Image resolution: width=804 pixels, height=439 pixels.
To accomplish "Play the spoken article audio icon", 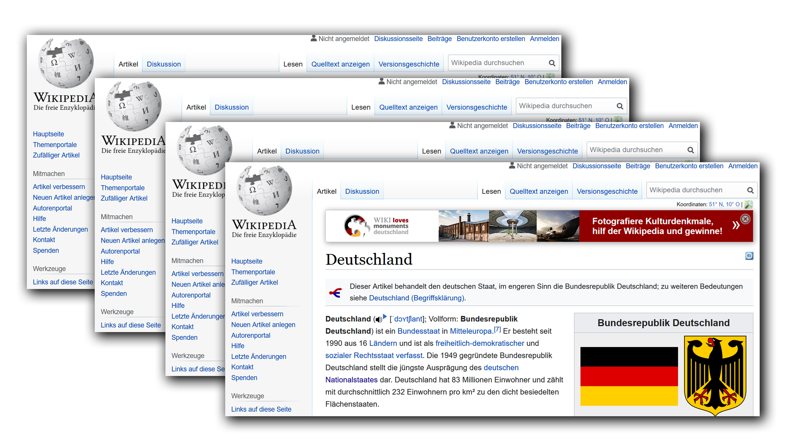I will point(749,256).
